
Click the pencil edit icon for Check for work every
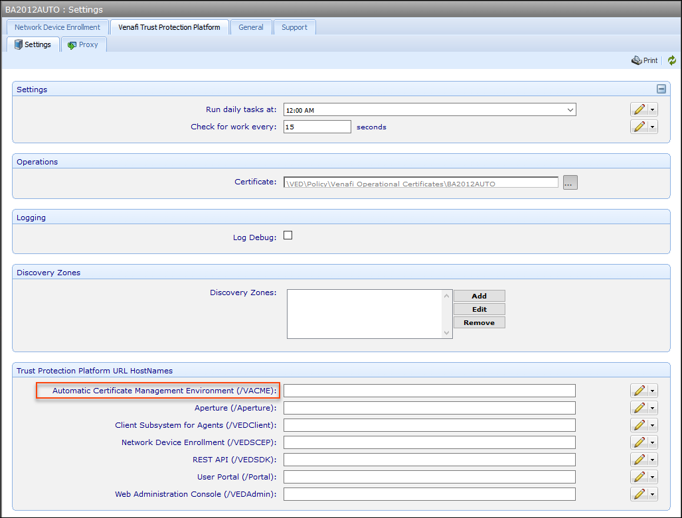tap(639, 126)
